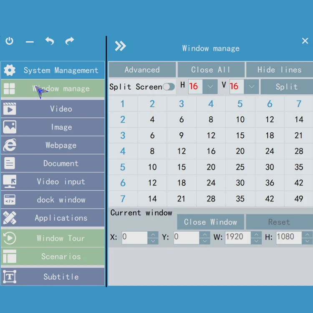This screenshot has height=313, width=313.
Task: Open the V value dropdown
Action: tap(252, 87)
